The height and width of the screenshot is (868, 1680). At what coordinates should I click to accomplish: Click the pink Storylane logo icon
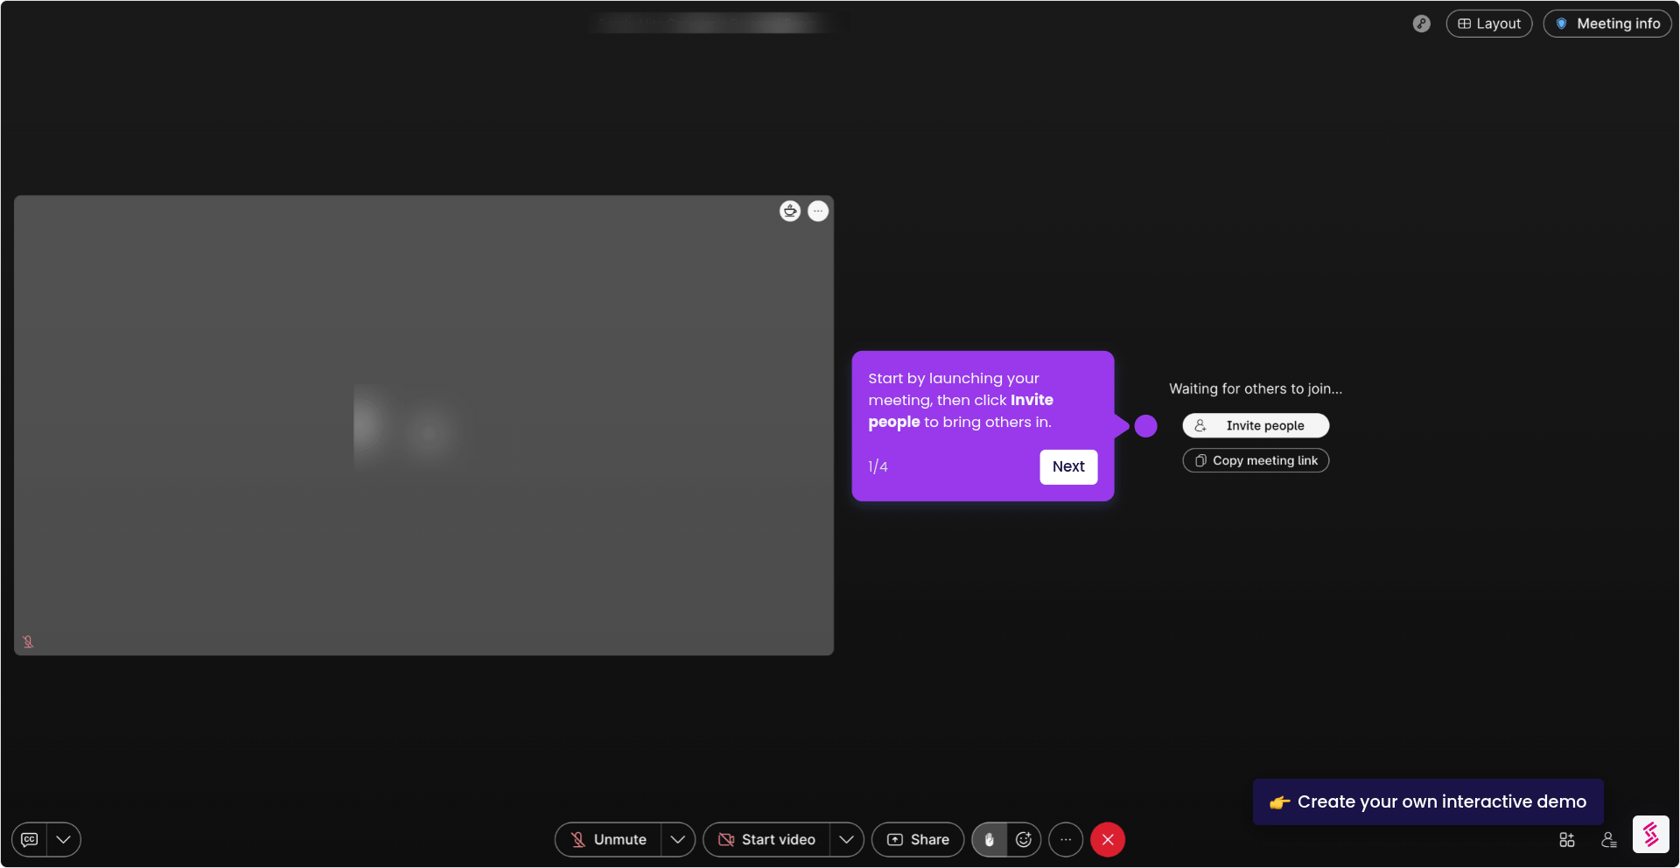point(1651,835)
